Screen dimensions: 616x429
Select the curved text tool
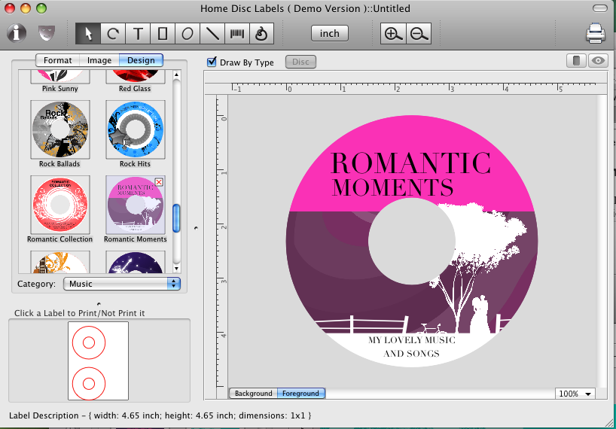113,34
